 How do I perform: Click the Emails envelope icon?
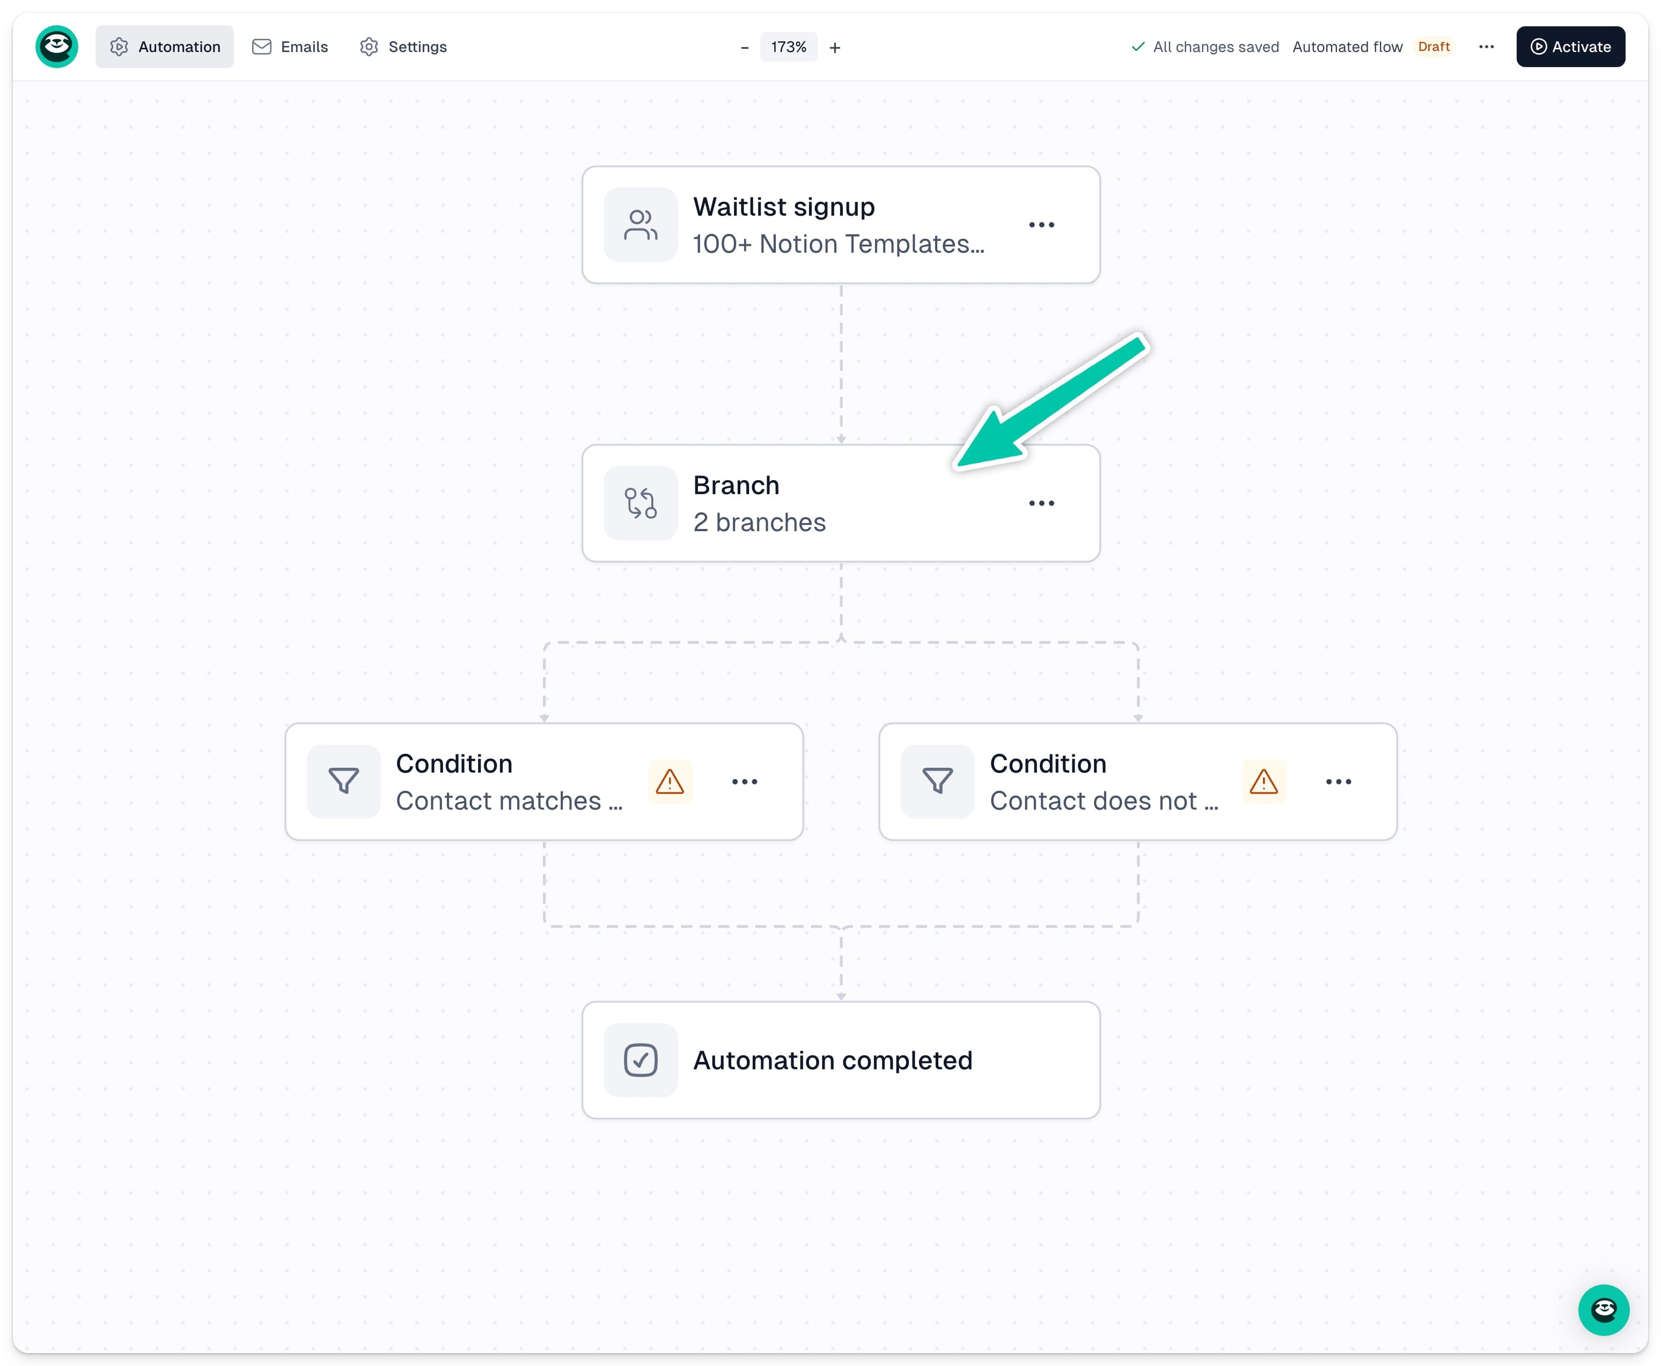coord(261,47)
